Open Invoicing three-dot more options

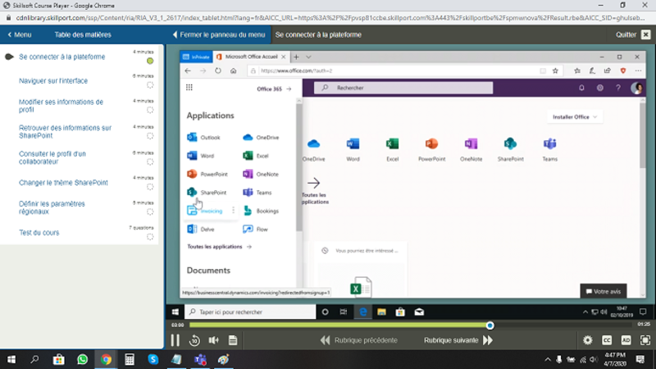233,211
